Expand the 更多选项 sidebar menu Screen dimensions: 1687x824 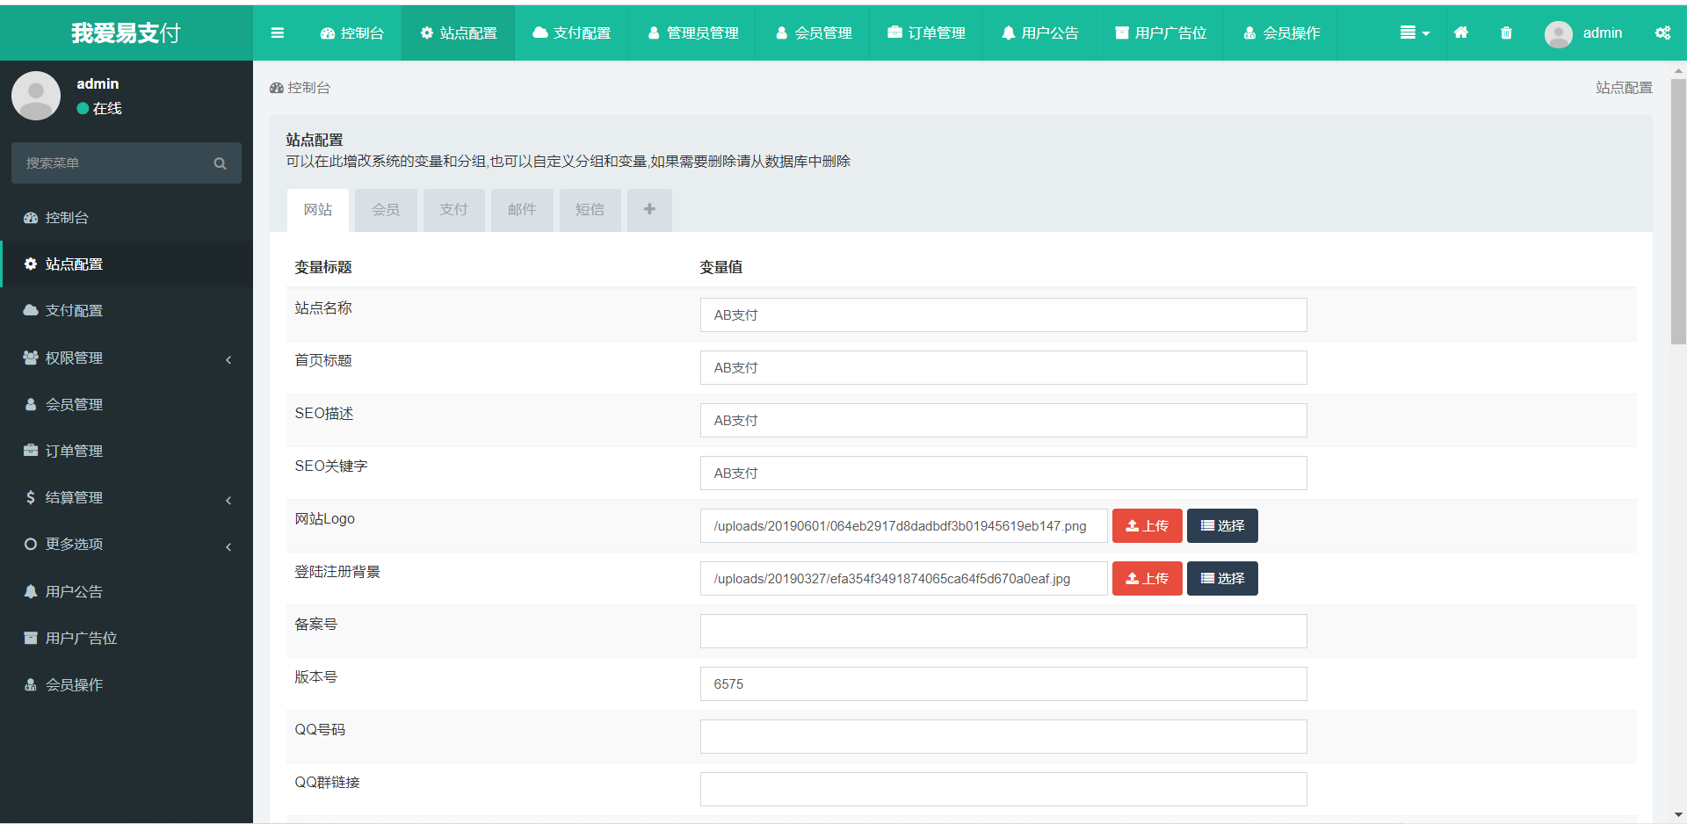point(127,545)
